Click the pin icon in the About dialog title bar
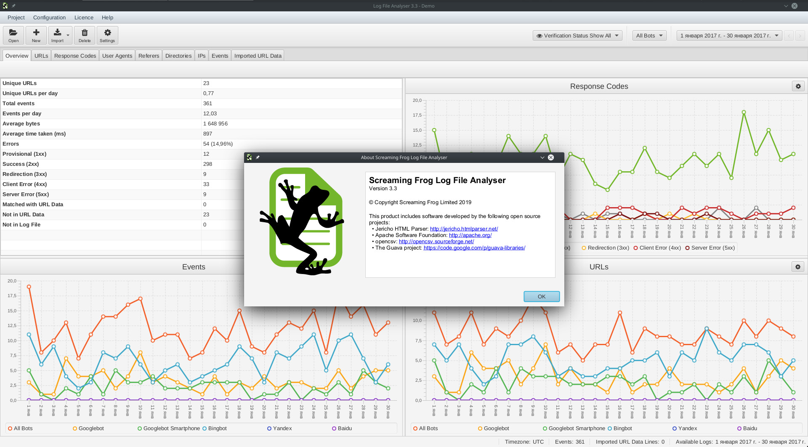The height and width of the screenshot is (447, 808). (258, 157)
